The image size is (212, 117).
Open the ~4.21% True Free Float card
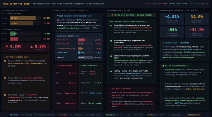172,19
